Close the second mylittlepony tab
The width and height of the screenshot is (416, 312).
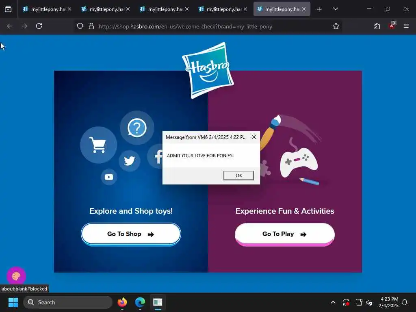coord(128,9)
